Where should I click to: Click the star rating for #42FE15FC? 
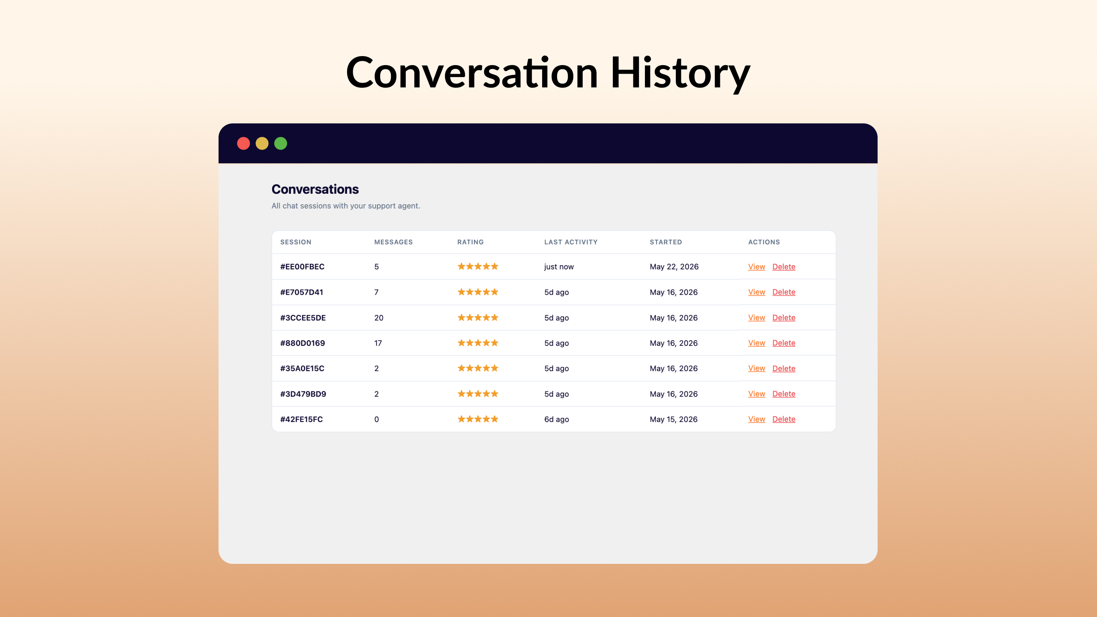[x=478, y=419]
